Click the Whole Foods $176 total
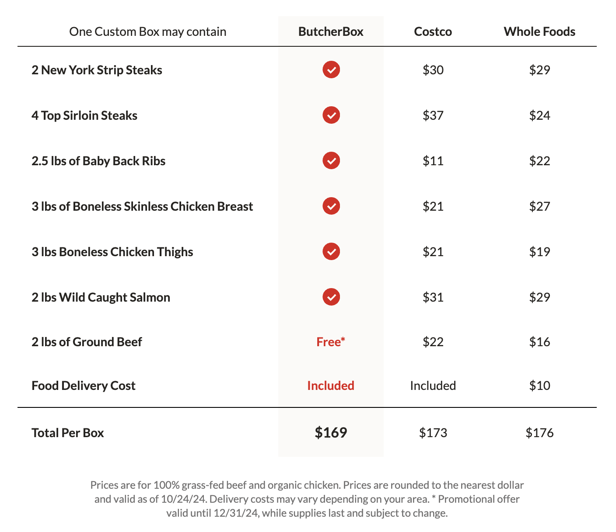616x532 pixels. click(539, 433)
